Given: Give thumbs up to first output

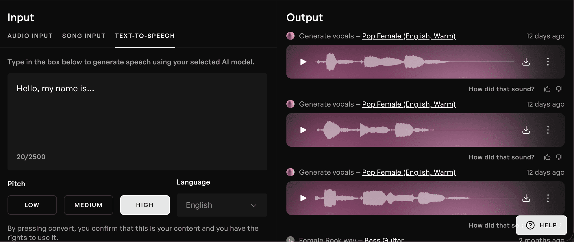Looking at the screenshot, I should pyautogui.click(x=547, y=89).
